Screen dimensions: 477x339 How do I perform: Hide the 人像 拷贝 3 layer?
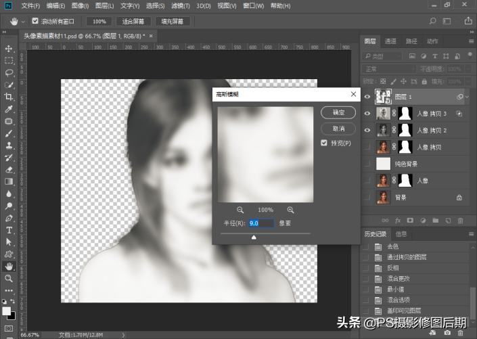point(367,114)
